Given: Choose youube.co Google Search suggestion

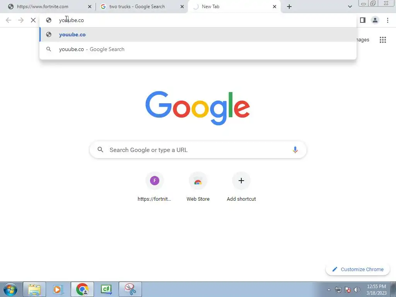Looking at the screenshot, I should [198, 49].
